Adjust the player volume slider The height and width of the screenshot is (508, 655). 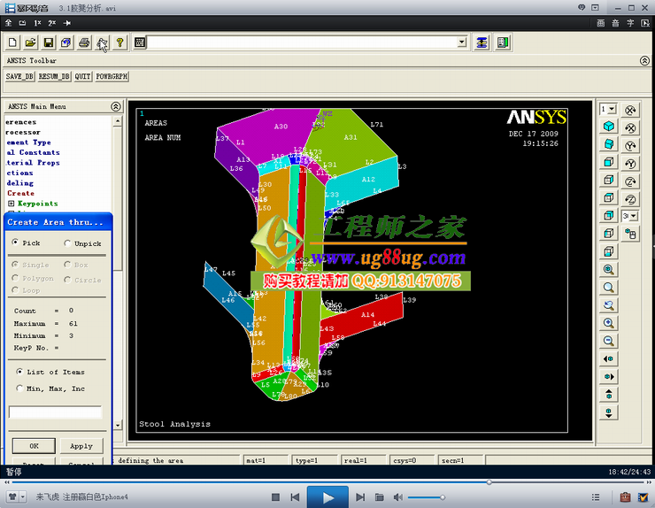[x=426, y=497]
